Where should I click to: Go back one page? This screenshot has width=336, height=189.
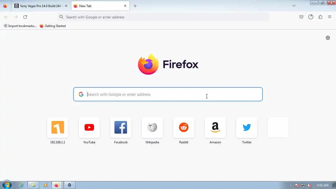click(x=6, y=17)
